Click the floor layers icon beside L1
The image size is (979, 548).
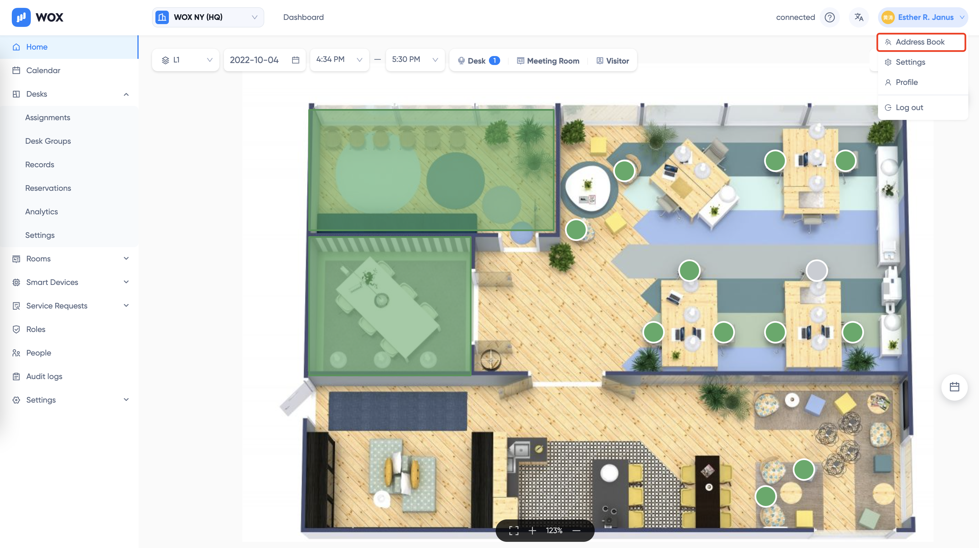(x=165, y=60)
